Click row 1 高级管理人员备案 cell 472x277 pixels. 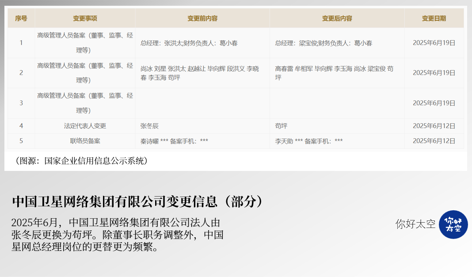pyautogui.click(x=85, y=43)
